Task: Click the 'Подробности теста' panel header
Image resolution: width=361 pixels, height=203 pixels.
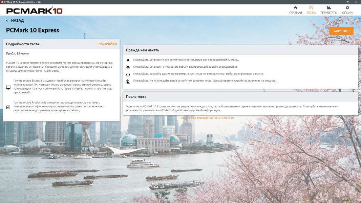Action: (x=23, y=44)
